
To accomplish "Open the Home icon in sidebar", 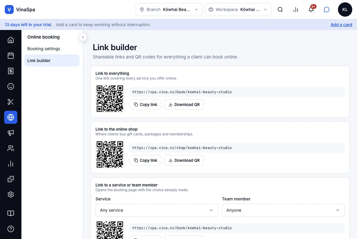I will click(x=11, y=40).
